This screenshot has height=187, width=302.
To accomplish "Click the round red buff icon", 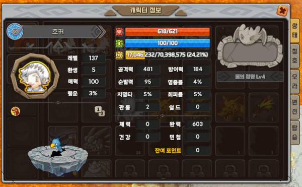I will tap(16, 111).
